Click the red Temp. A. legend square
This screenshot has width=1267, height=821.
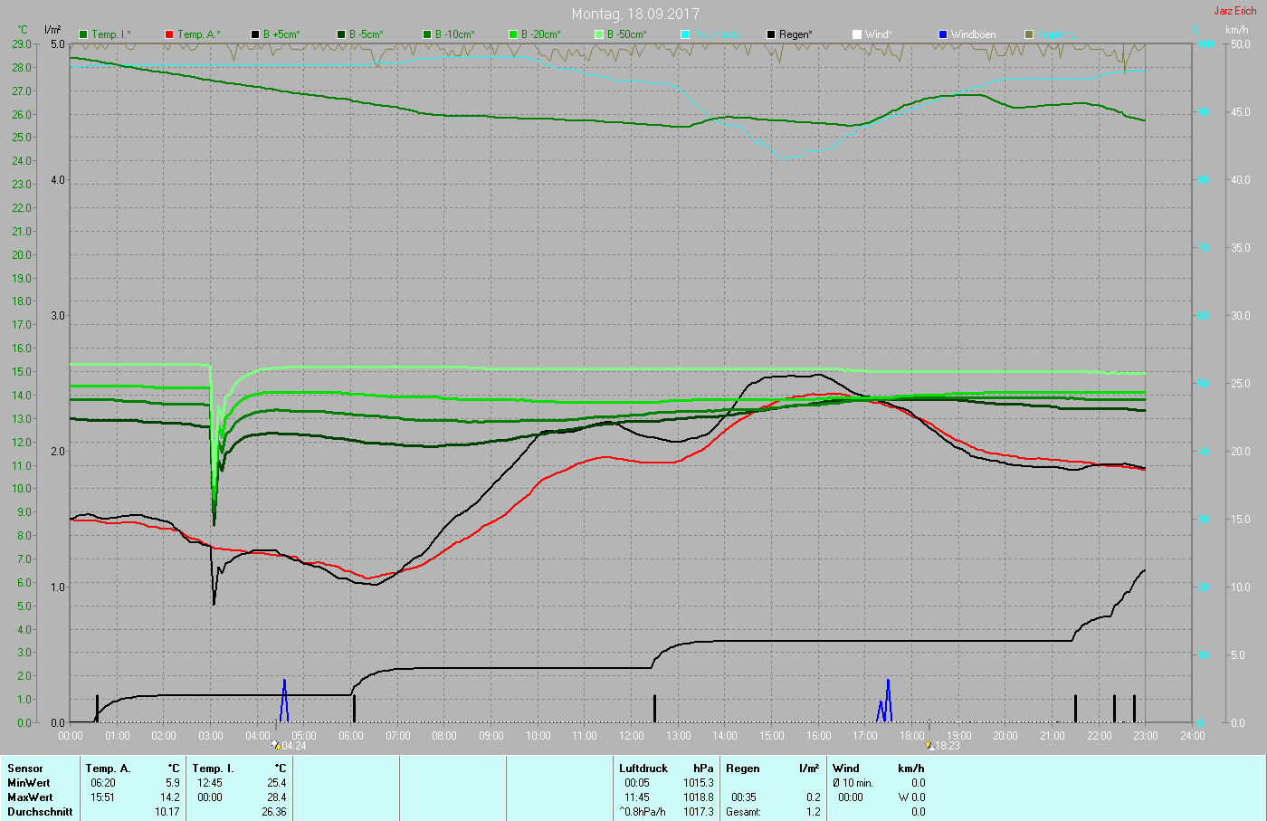point(169,34)
